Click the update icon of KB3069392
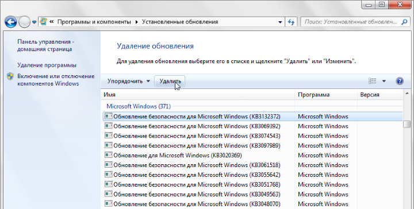 pos(108,126)
